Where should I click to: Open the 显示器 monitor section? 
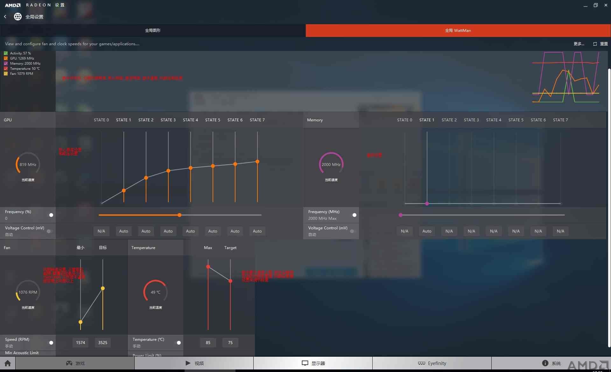313,363
